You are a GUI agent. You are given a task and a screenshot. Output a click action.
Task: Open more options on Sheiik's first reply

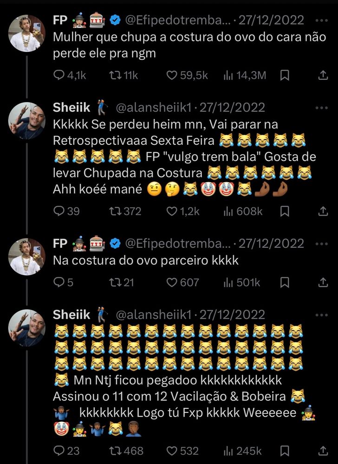click(322, 108)
